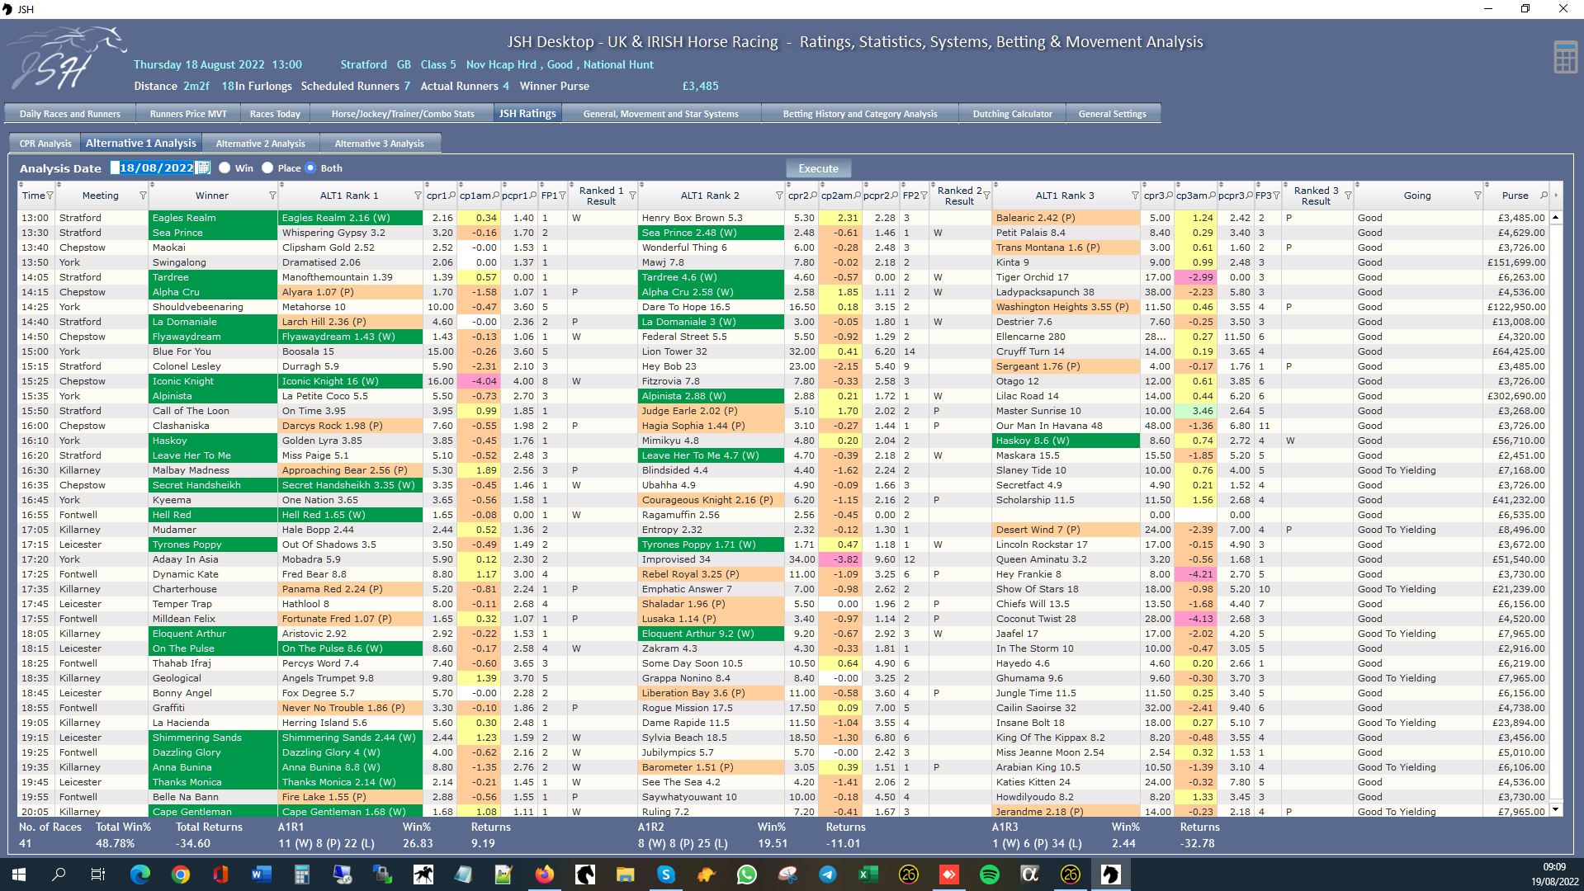Open the ALT1 Rank 2 column filter

click(779, 196)
